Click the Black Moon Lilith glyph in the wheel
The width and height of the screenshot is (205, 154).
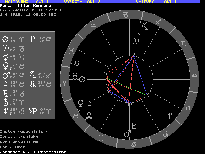pyautogui.click(x=145, y=26)
